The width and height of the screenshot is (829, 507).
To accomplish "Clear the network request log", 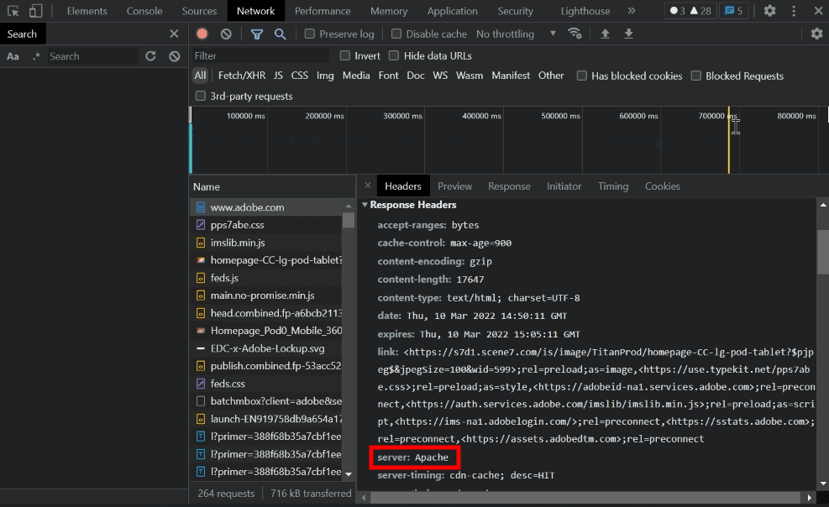I will pos(224,34).
